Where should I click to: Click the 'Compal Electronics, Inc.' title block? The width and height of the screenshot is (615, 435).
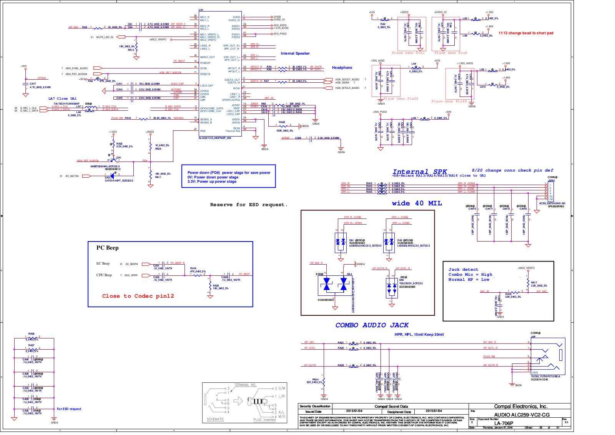coord(520,407)
